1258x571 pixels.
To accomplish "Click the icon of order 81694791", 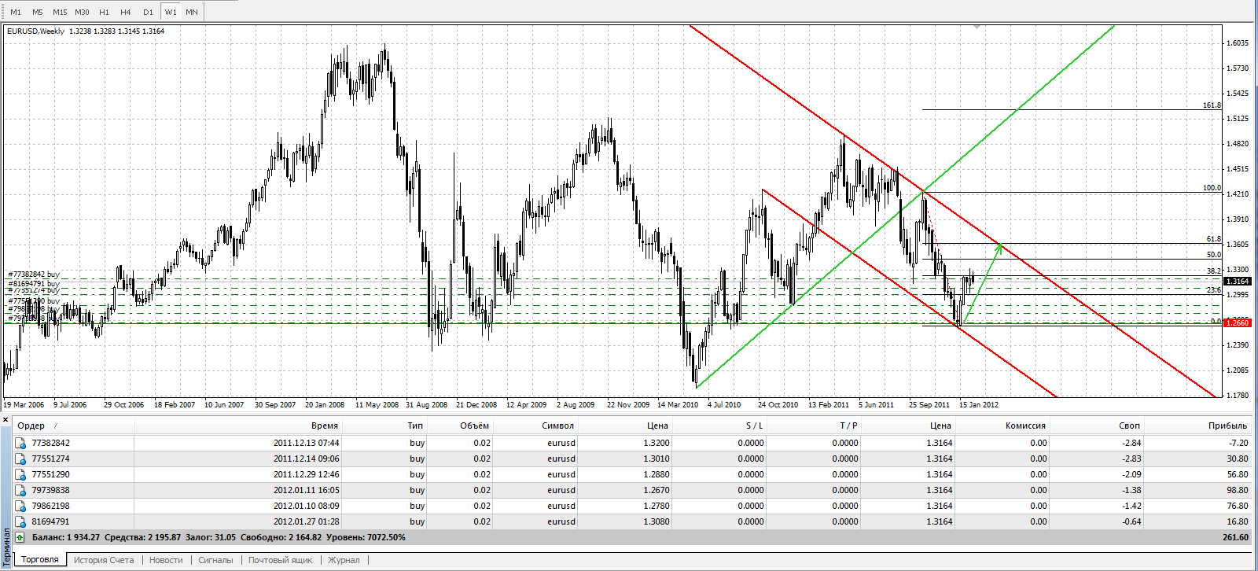I will pos(21,522).
